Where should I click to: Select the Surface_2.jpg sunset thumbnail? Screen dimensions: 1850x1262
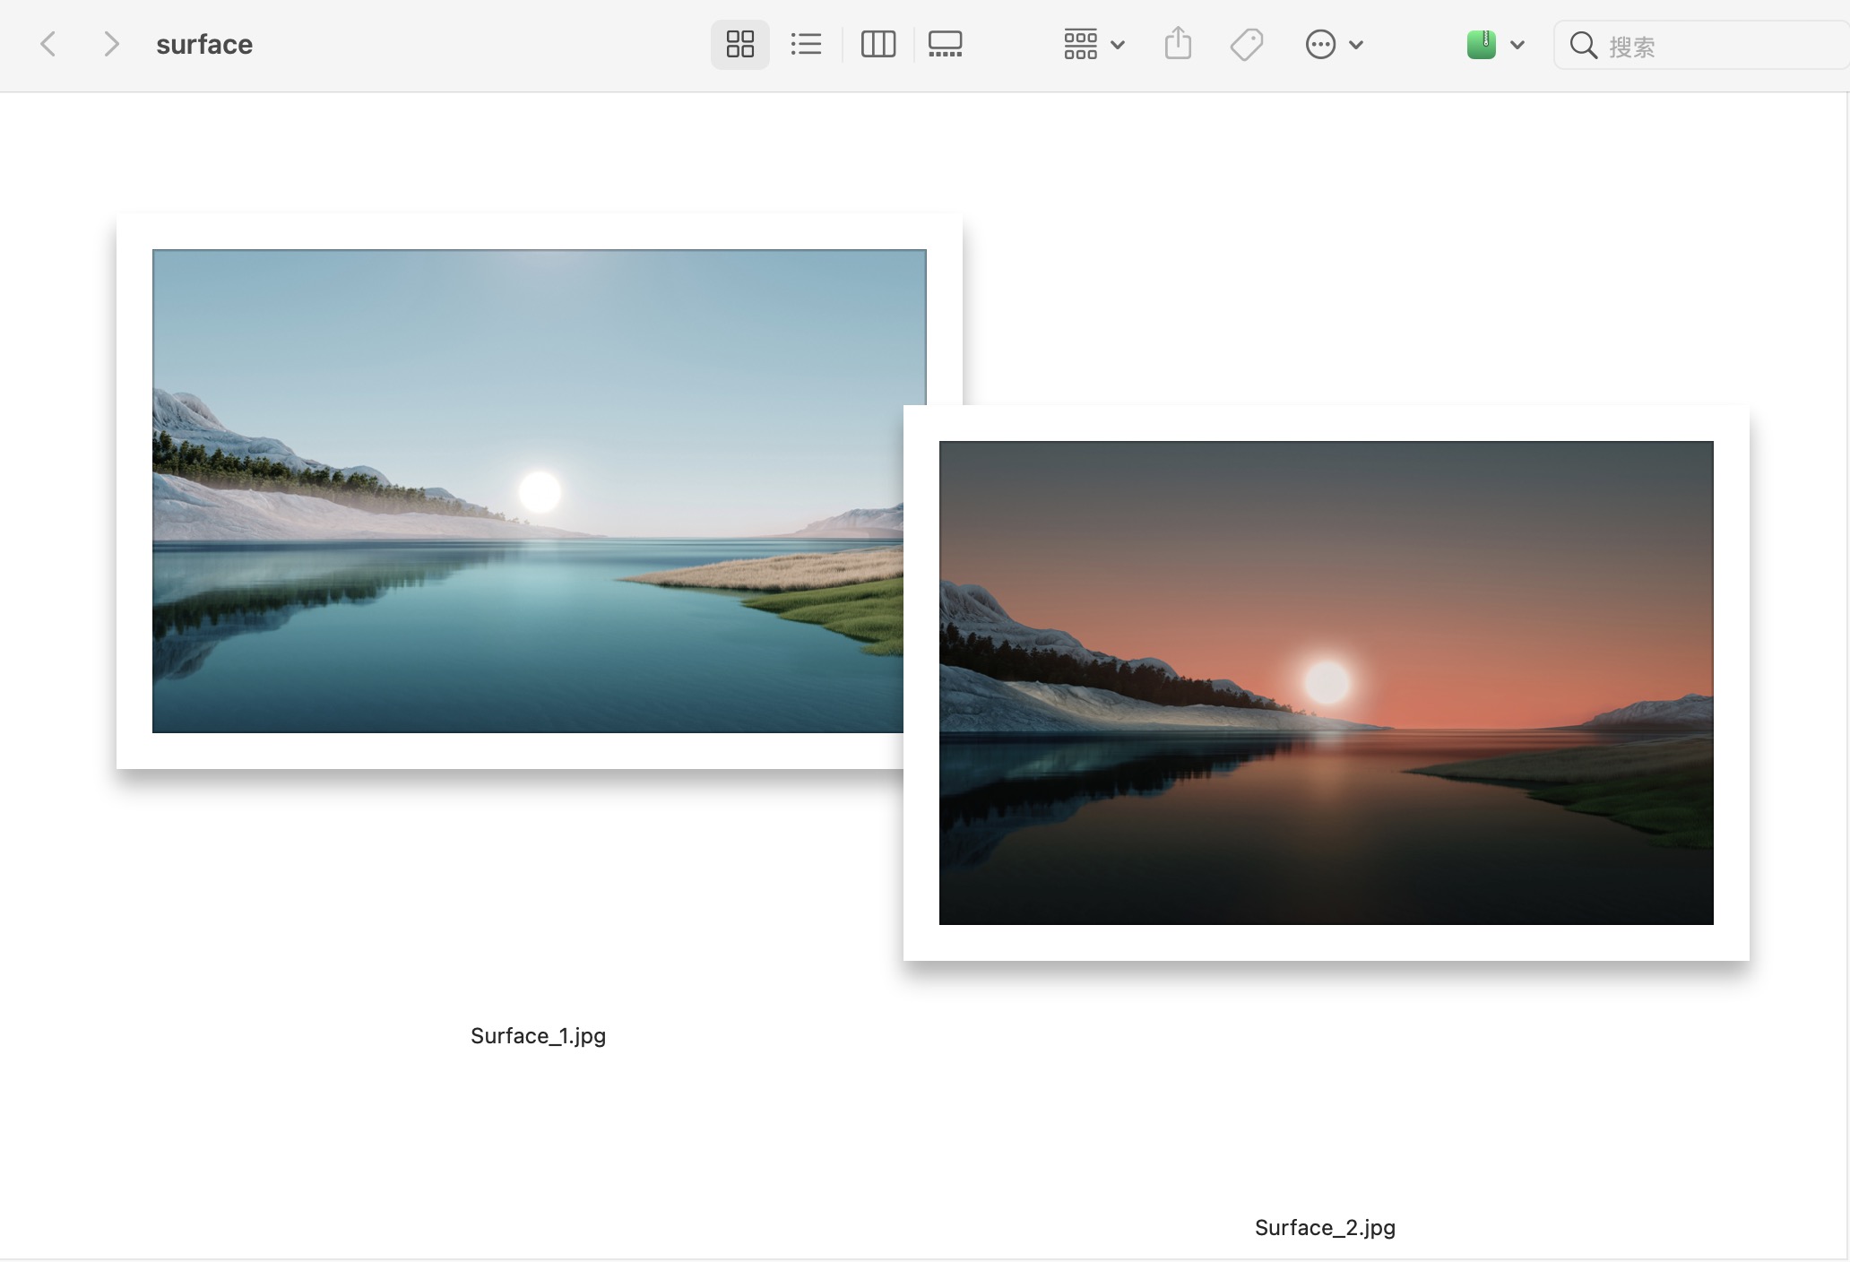(1326, 682)
